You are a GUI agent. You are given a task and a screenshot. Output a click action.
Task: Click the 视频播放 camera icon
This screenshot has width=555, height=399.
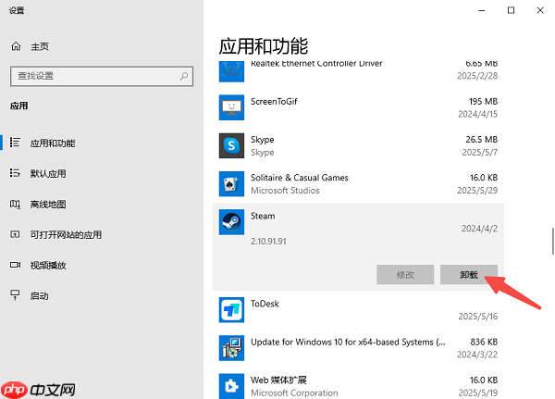15,265
